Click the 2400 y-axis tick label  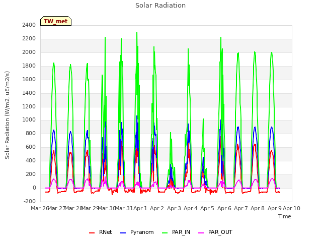tap(29, 25)
